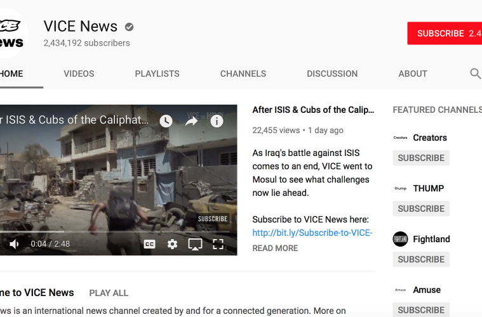Click the Share arrow icon on video
The image size is (482, 317).
pos(191,122)
